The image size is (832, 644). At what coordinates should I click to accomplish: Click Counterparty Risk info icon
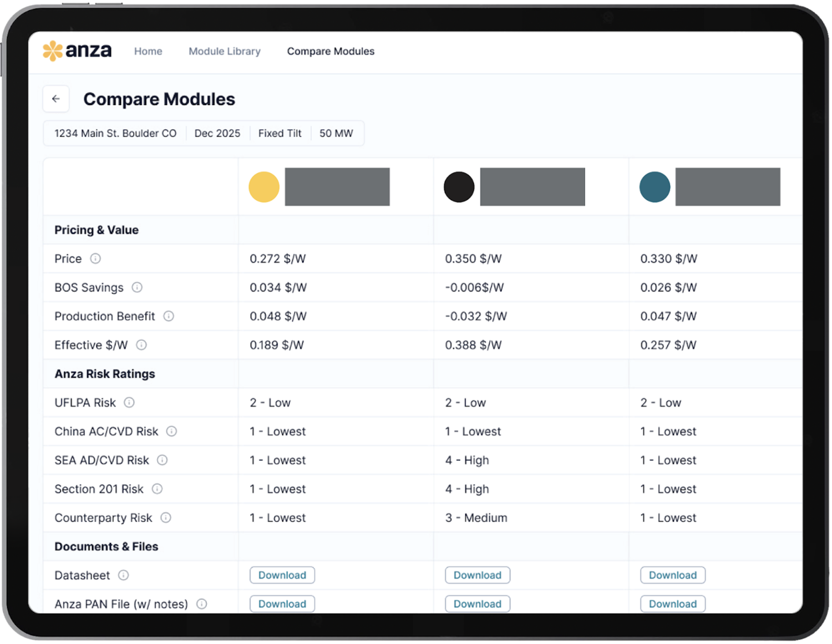coord(166,518)
